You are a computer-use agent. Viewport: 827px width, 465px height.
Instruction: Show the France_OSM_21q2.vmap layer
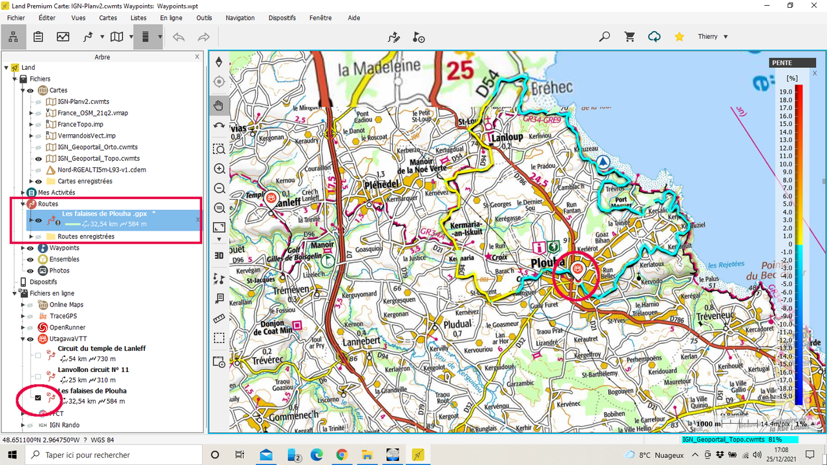(38, 113)
